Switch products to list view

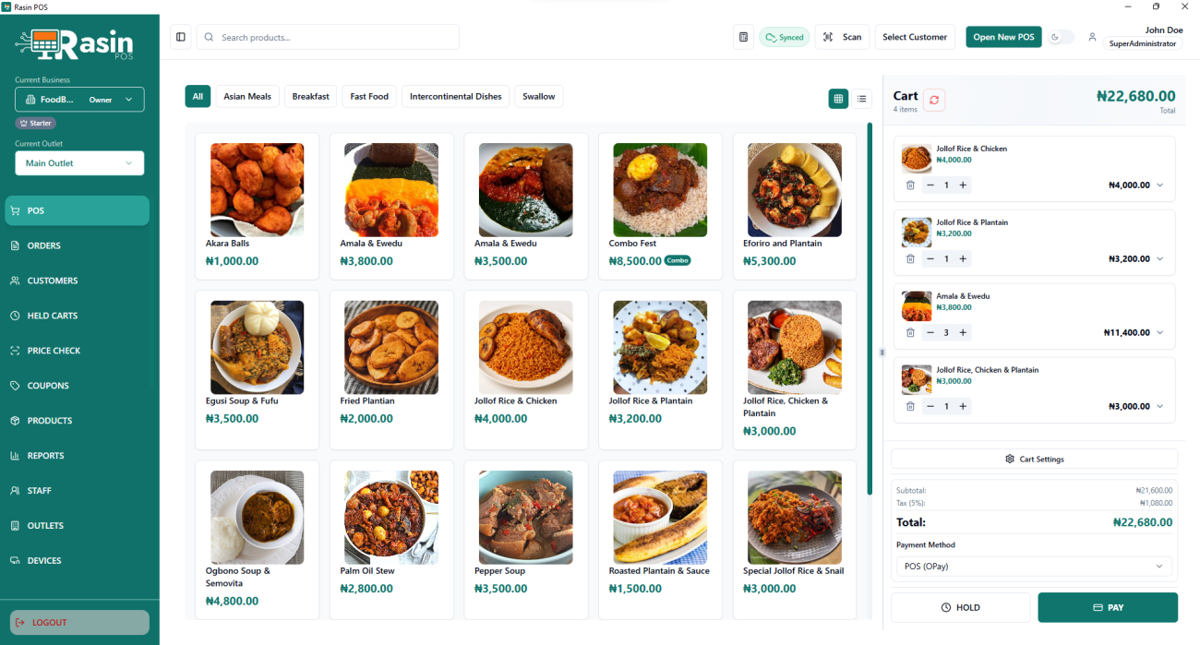point(861,98)
